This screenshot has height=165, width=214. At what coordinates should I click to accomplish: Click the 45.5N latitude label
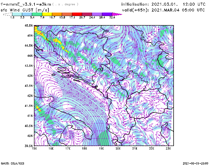[29, 25]
